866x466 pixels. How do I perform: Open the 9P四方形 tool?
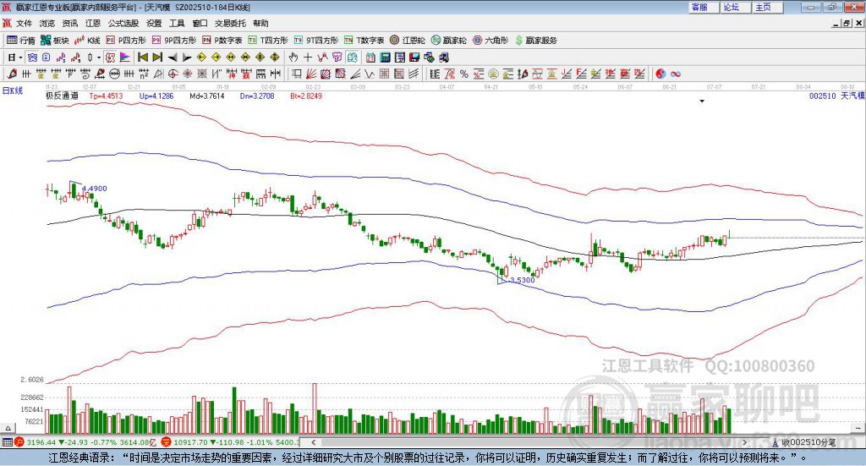174,41
